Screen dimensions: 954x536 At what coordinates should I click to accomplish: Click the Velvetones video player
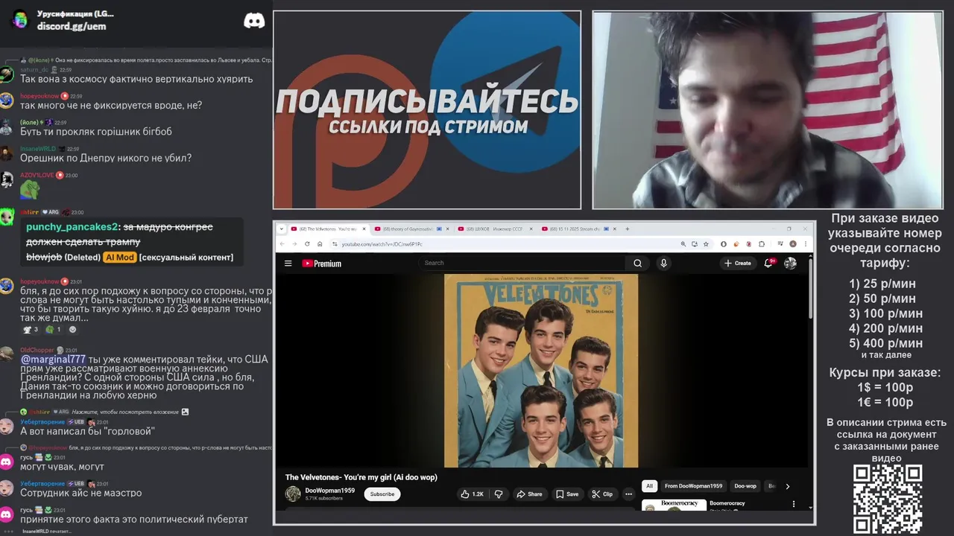pos(541,371)
